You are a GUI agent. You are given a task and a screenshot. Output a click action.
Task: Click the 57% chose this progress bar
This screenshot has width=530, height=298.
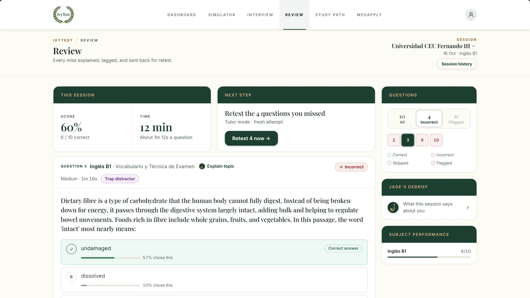(x=110, y=258)
